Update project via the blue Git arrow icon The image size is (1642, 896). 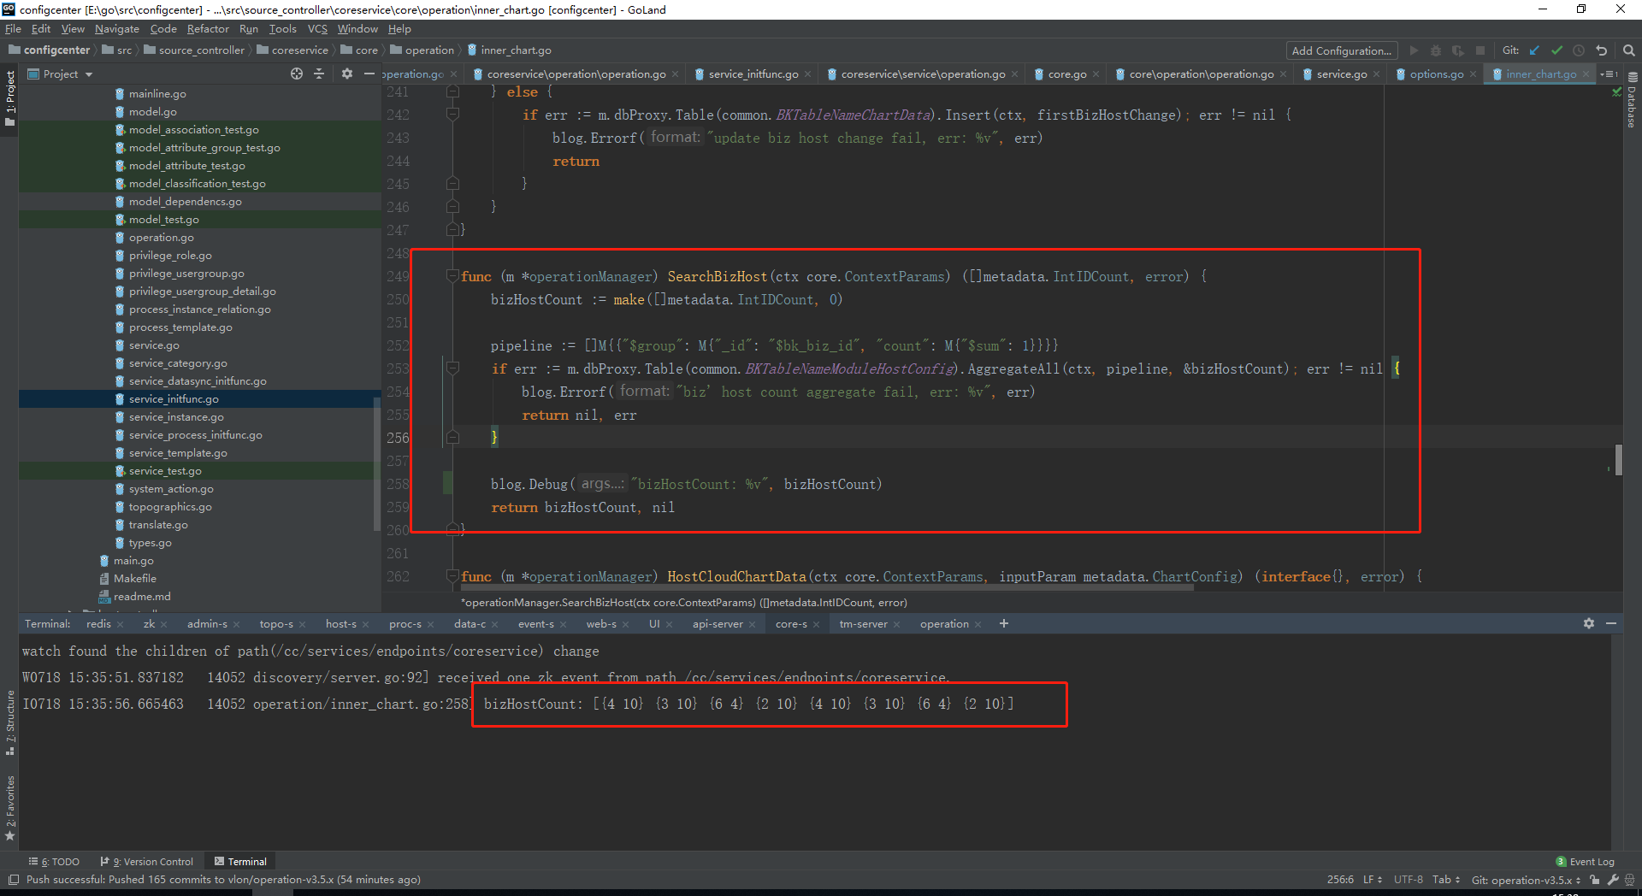1533,50
